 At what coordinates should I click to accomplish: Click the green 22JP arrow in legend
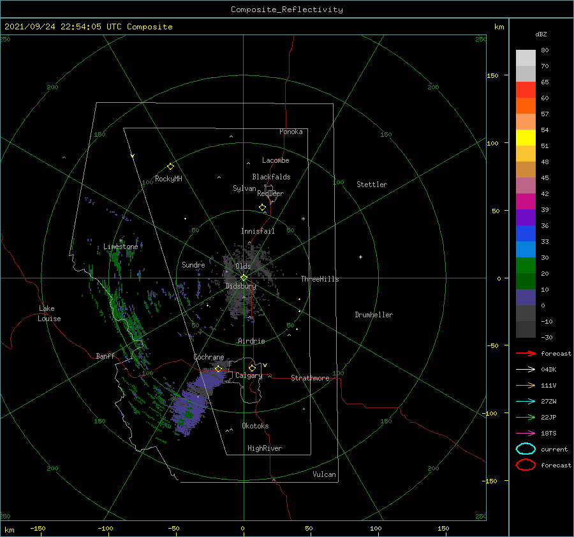[526, 417]
